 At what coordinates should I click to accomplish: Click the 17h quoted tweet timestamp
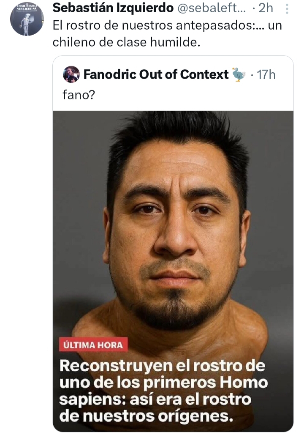(266, 75)
